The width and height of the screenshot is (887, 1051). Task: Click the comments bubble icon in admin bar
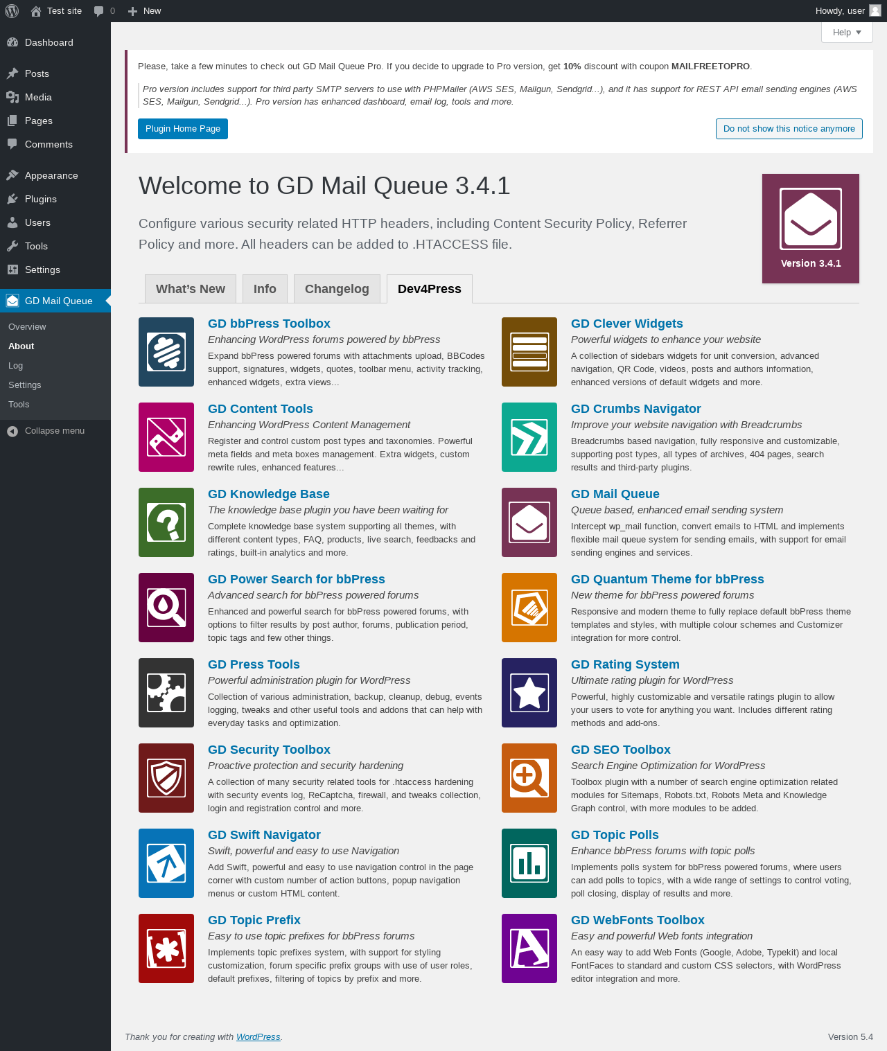99,11
